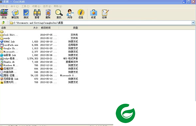
Task: Maximize the CoolRAR window
Action: pos(189,2)
